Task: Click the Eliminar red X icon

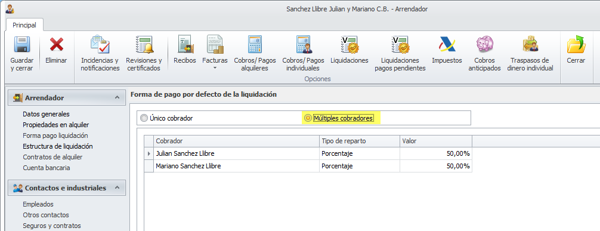Action: (56, 44)
